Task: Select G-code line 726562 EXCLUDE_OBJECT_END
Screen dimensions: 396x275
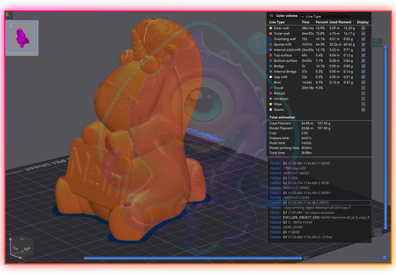Action: 320,218
